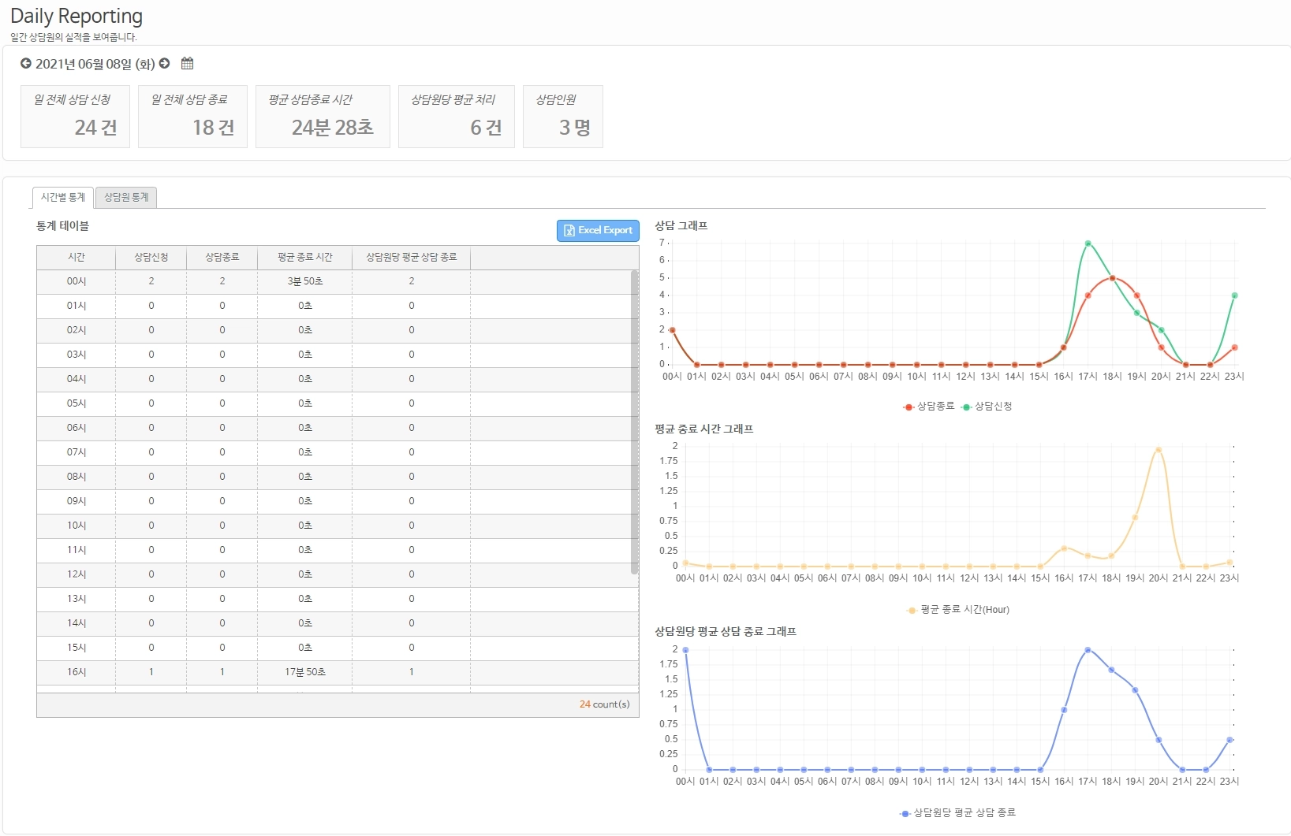Go to next day arrow icon
This screenshot has height=836, width=1291.
point(164,64)
